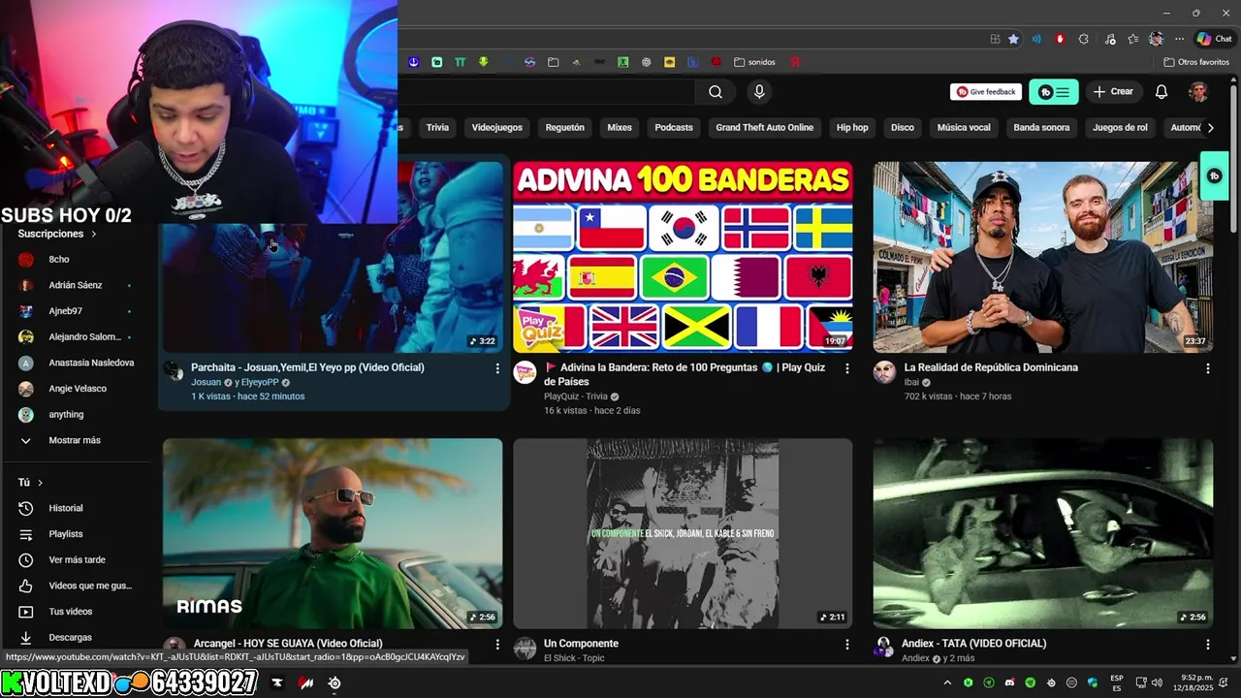Play the Arcangel RIMAS video thumbnail

coord(333,533)
